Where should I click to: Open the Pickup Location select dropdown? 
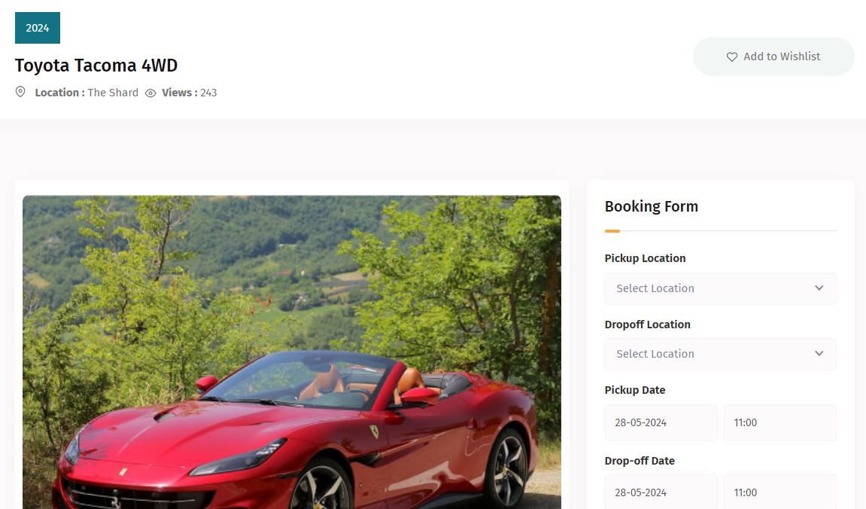(720, 288)
